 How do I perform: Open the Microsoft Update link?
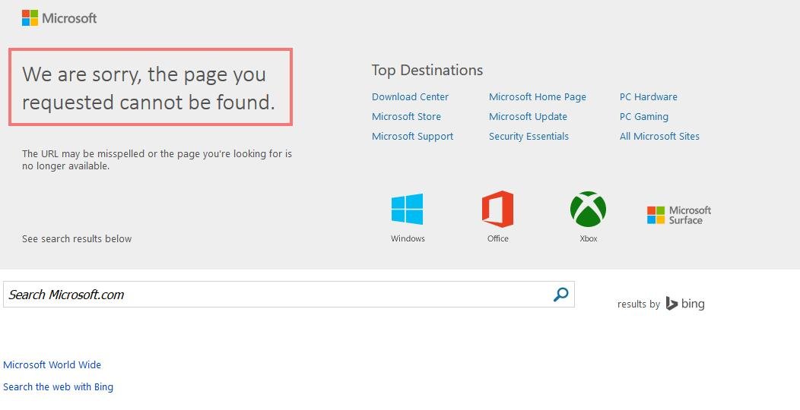(x=528, y=117)
